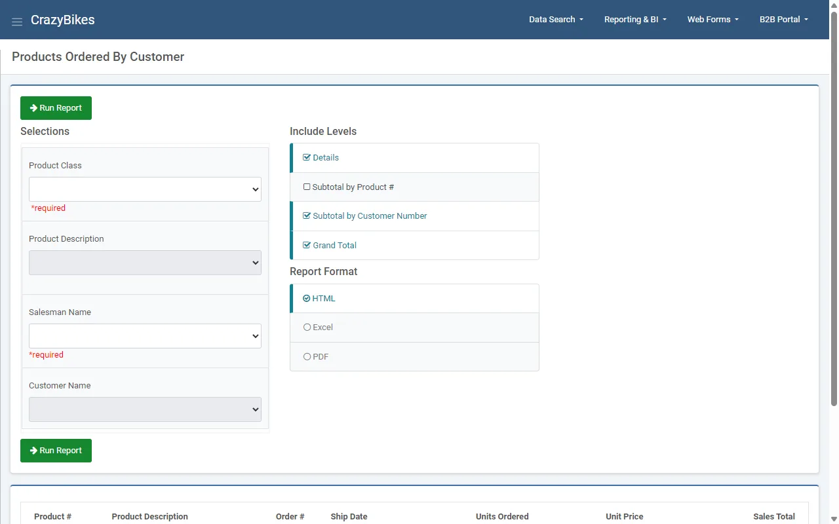Click the Units Ordered column header
The image size is (839, 524).
click(x=502, y=517)
